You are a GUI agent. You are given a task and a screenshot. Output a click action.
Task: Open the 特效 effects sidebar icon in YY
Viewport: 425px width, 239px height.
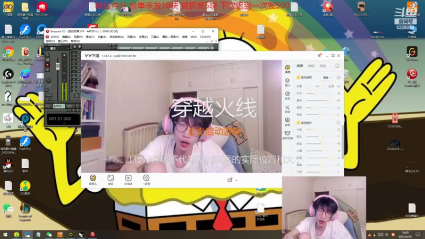(x=287, y=109)
